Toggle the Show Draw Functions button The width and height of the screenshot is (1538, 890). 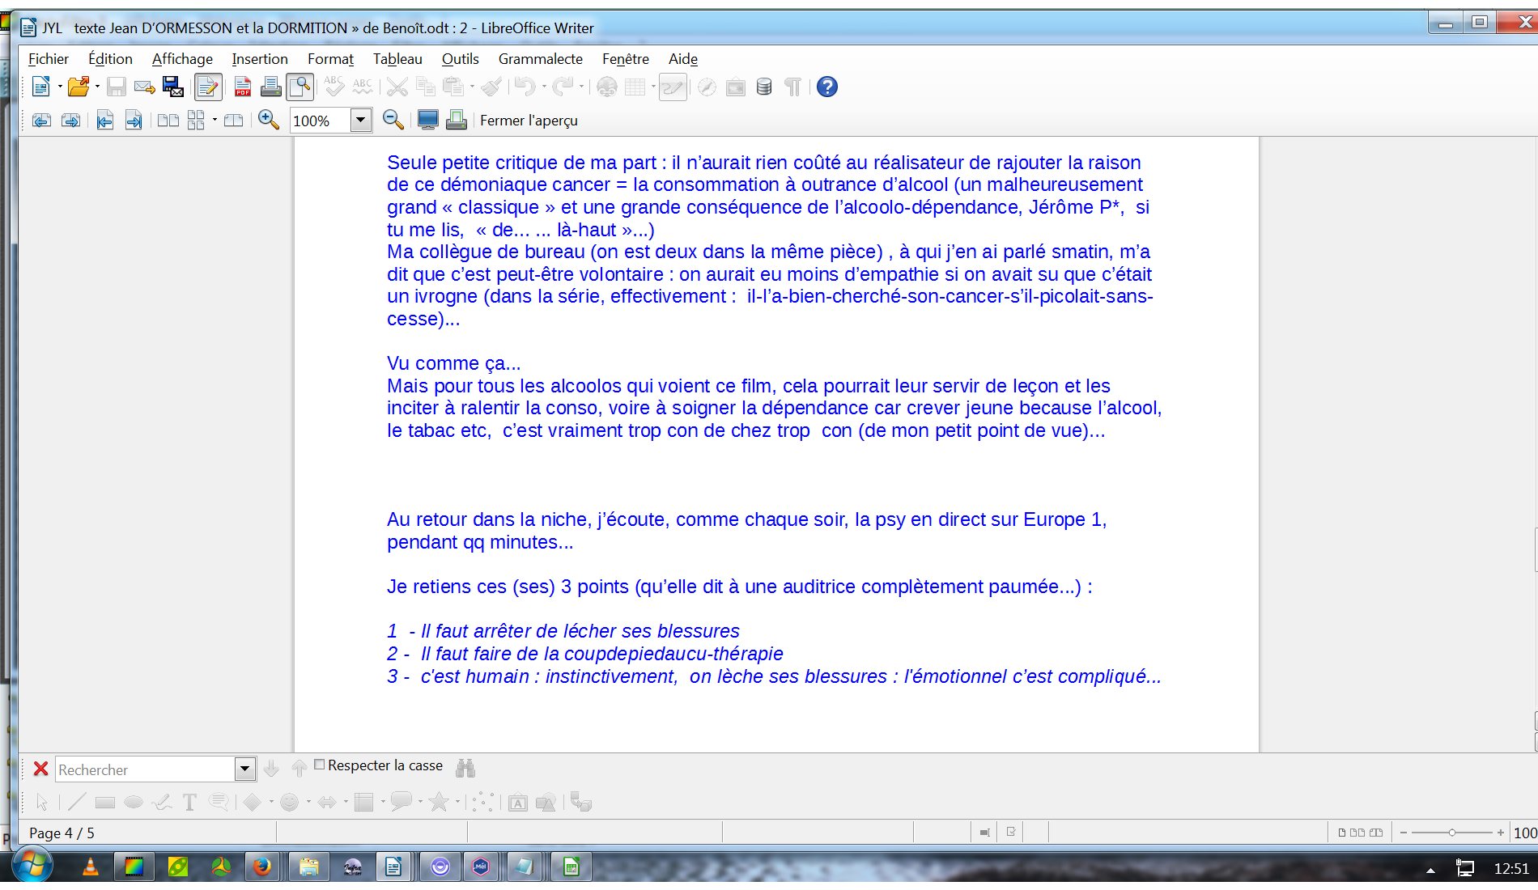pos(673,87)
